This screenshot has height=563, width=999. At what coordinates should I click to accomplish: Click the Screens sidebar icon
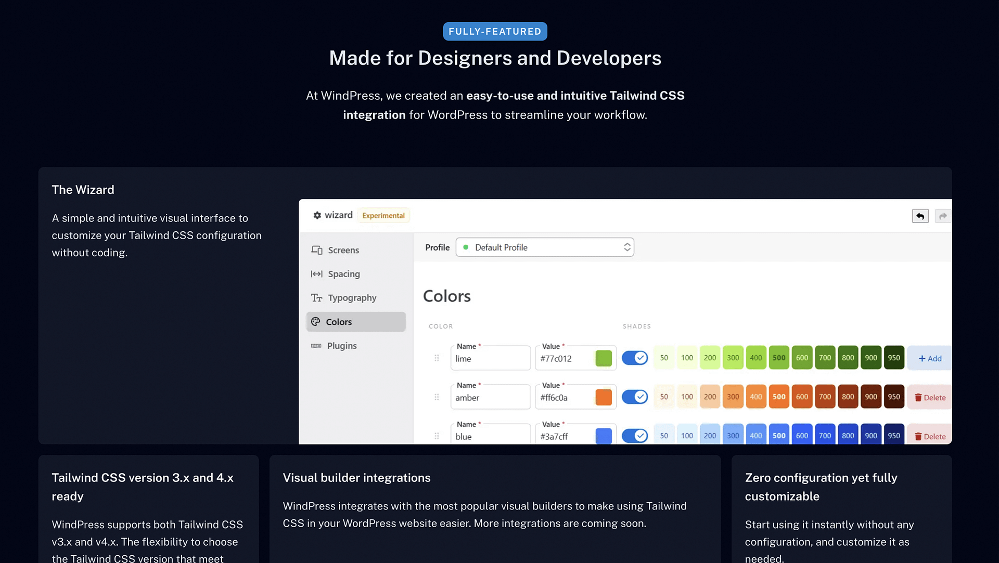click(316, 250)
